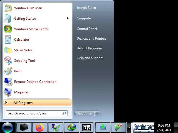
Task: Click the 9:56 PM clock
Action: click(164, 126)
